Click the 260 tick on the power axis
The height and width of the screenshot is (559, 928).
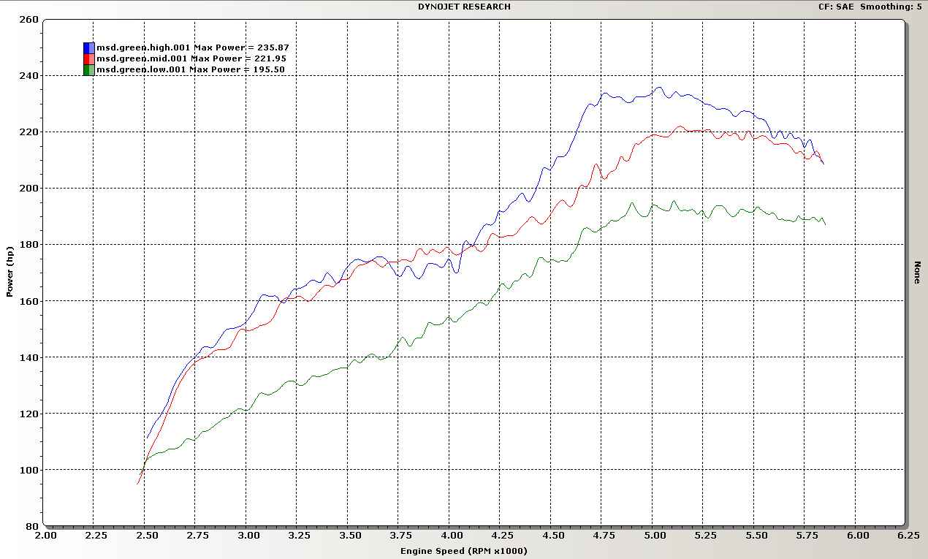[x=29, y=20]
